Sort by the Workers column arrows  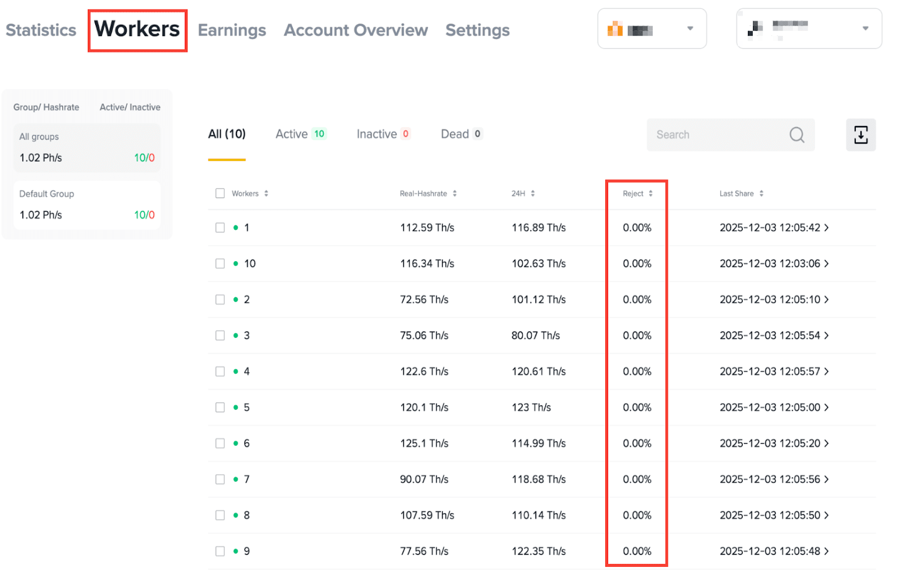(266, 194)
